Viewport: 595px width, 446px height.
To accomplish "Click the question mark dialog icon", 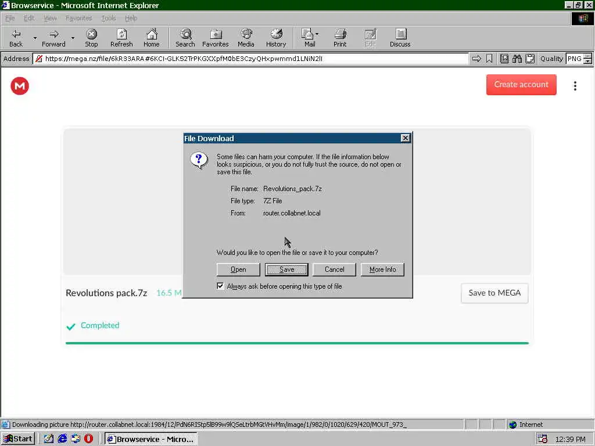I will (x=199, y=160).
